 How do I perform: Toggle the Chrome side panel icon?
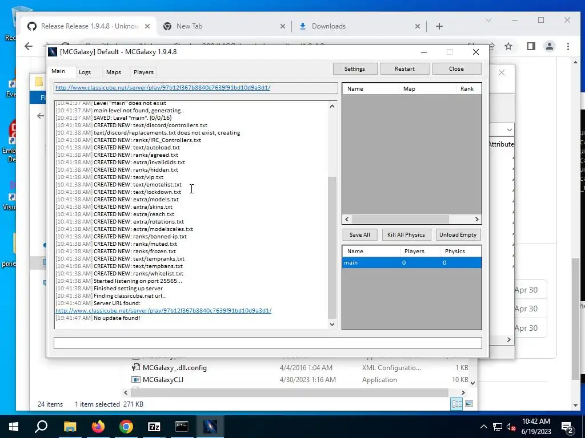pos(531,46)
